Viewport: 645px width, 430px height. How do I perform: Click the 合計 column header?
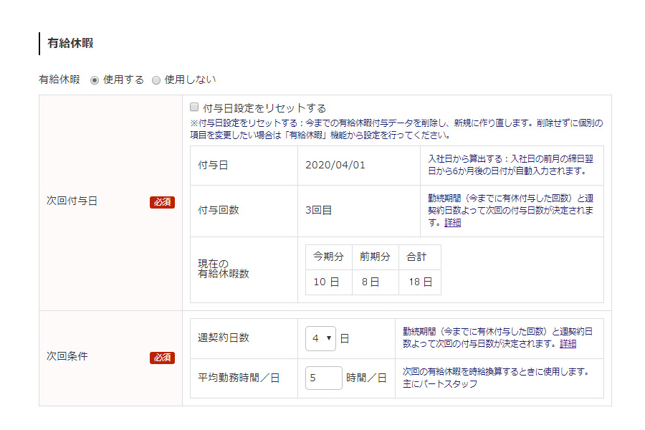[416, 257]
